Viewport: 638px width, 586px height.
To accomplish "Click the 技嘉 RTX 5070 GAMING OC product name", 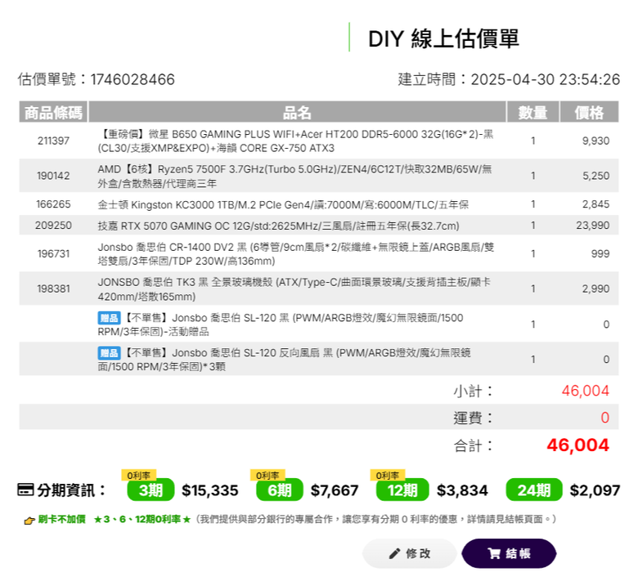I will tap(278, 226).
